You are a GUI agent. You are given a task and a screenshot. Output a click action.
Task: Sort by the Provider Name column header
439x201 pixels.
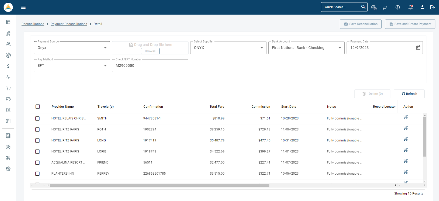pyautogui.click(x=63, y=107)
